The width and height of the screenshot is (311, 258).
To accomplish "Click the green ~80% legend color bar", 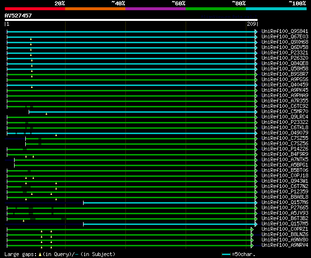I will pyautogui.click(x=216, y=9).
